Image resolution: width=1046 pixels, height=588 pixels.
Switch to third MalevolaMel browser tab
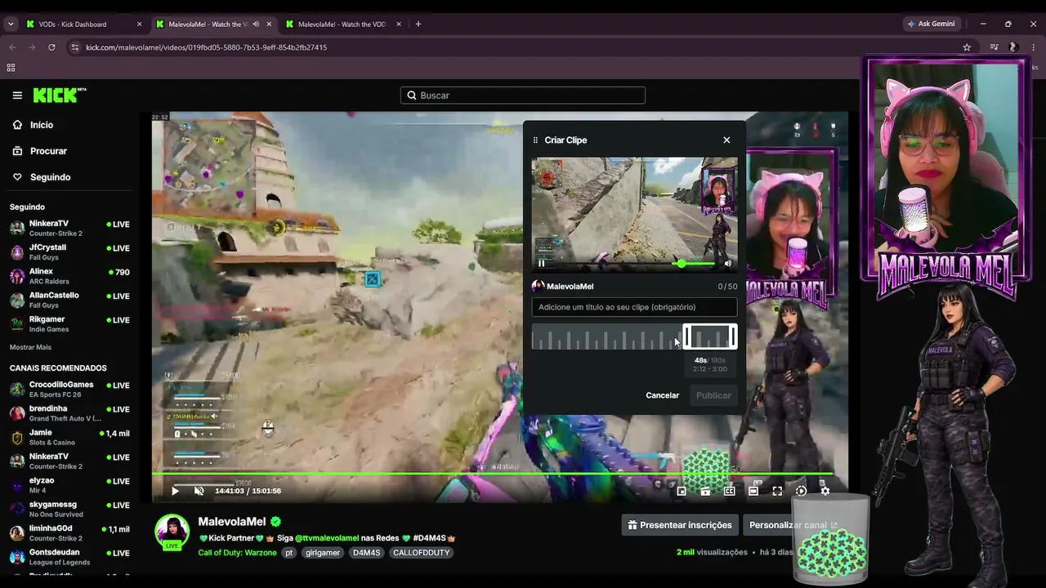click(x=342, y=24)
